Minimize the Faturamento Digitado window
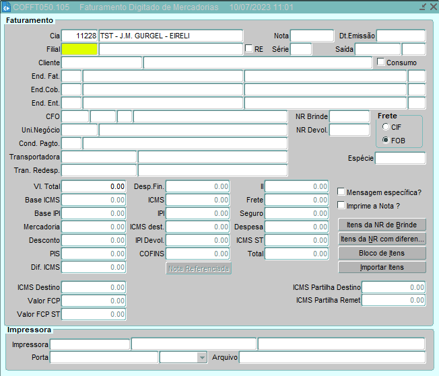 click(x=422, y=7)
